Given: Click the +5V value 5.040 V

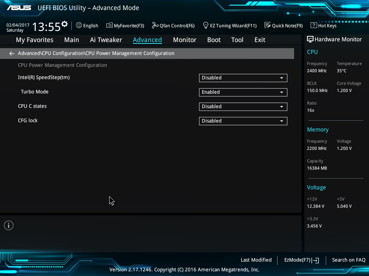Looking at the screenshot, I should (x=344, y=206).
